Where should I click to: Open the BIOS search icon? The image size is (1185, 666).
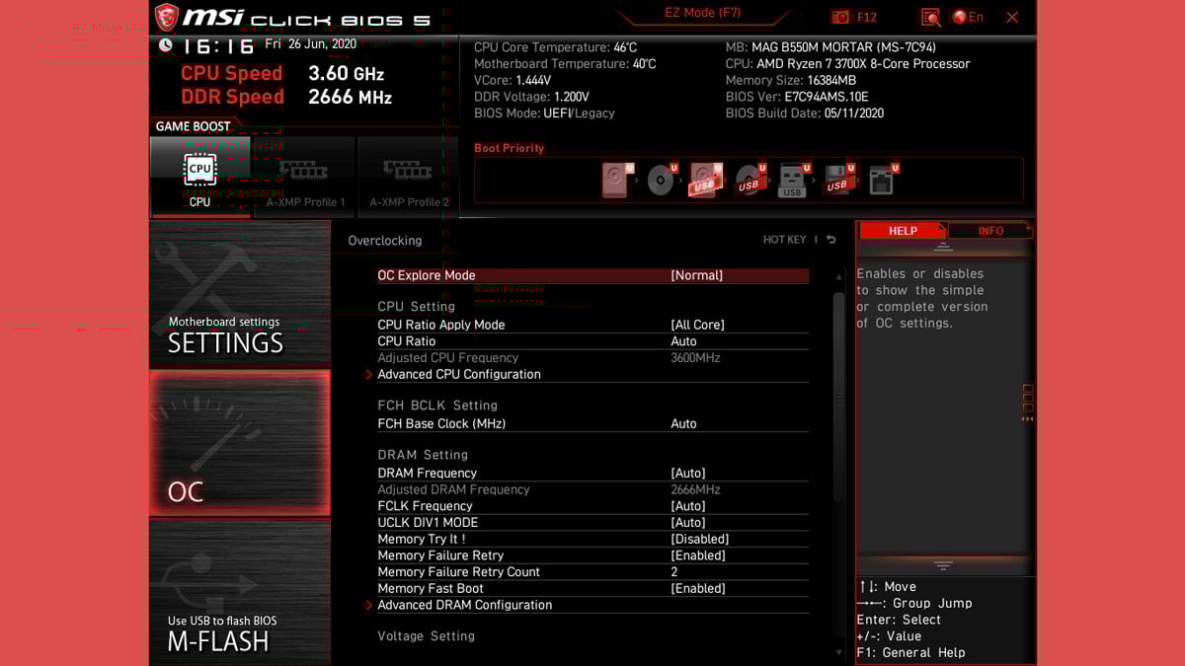click(930, 17)
